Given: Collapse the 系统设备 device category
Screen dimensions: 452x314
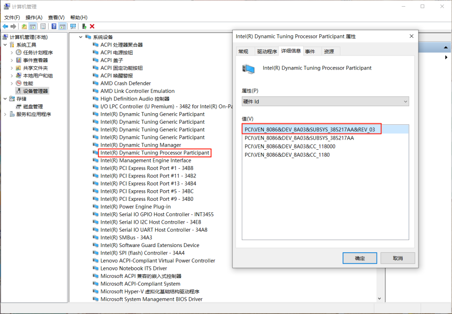Looking at the screenshot, I should (81, 37).
